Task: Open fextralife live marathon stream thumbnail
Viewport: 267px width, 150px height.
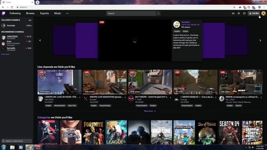Action: pyautogui.click(x=105, y=82)
